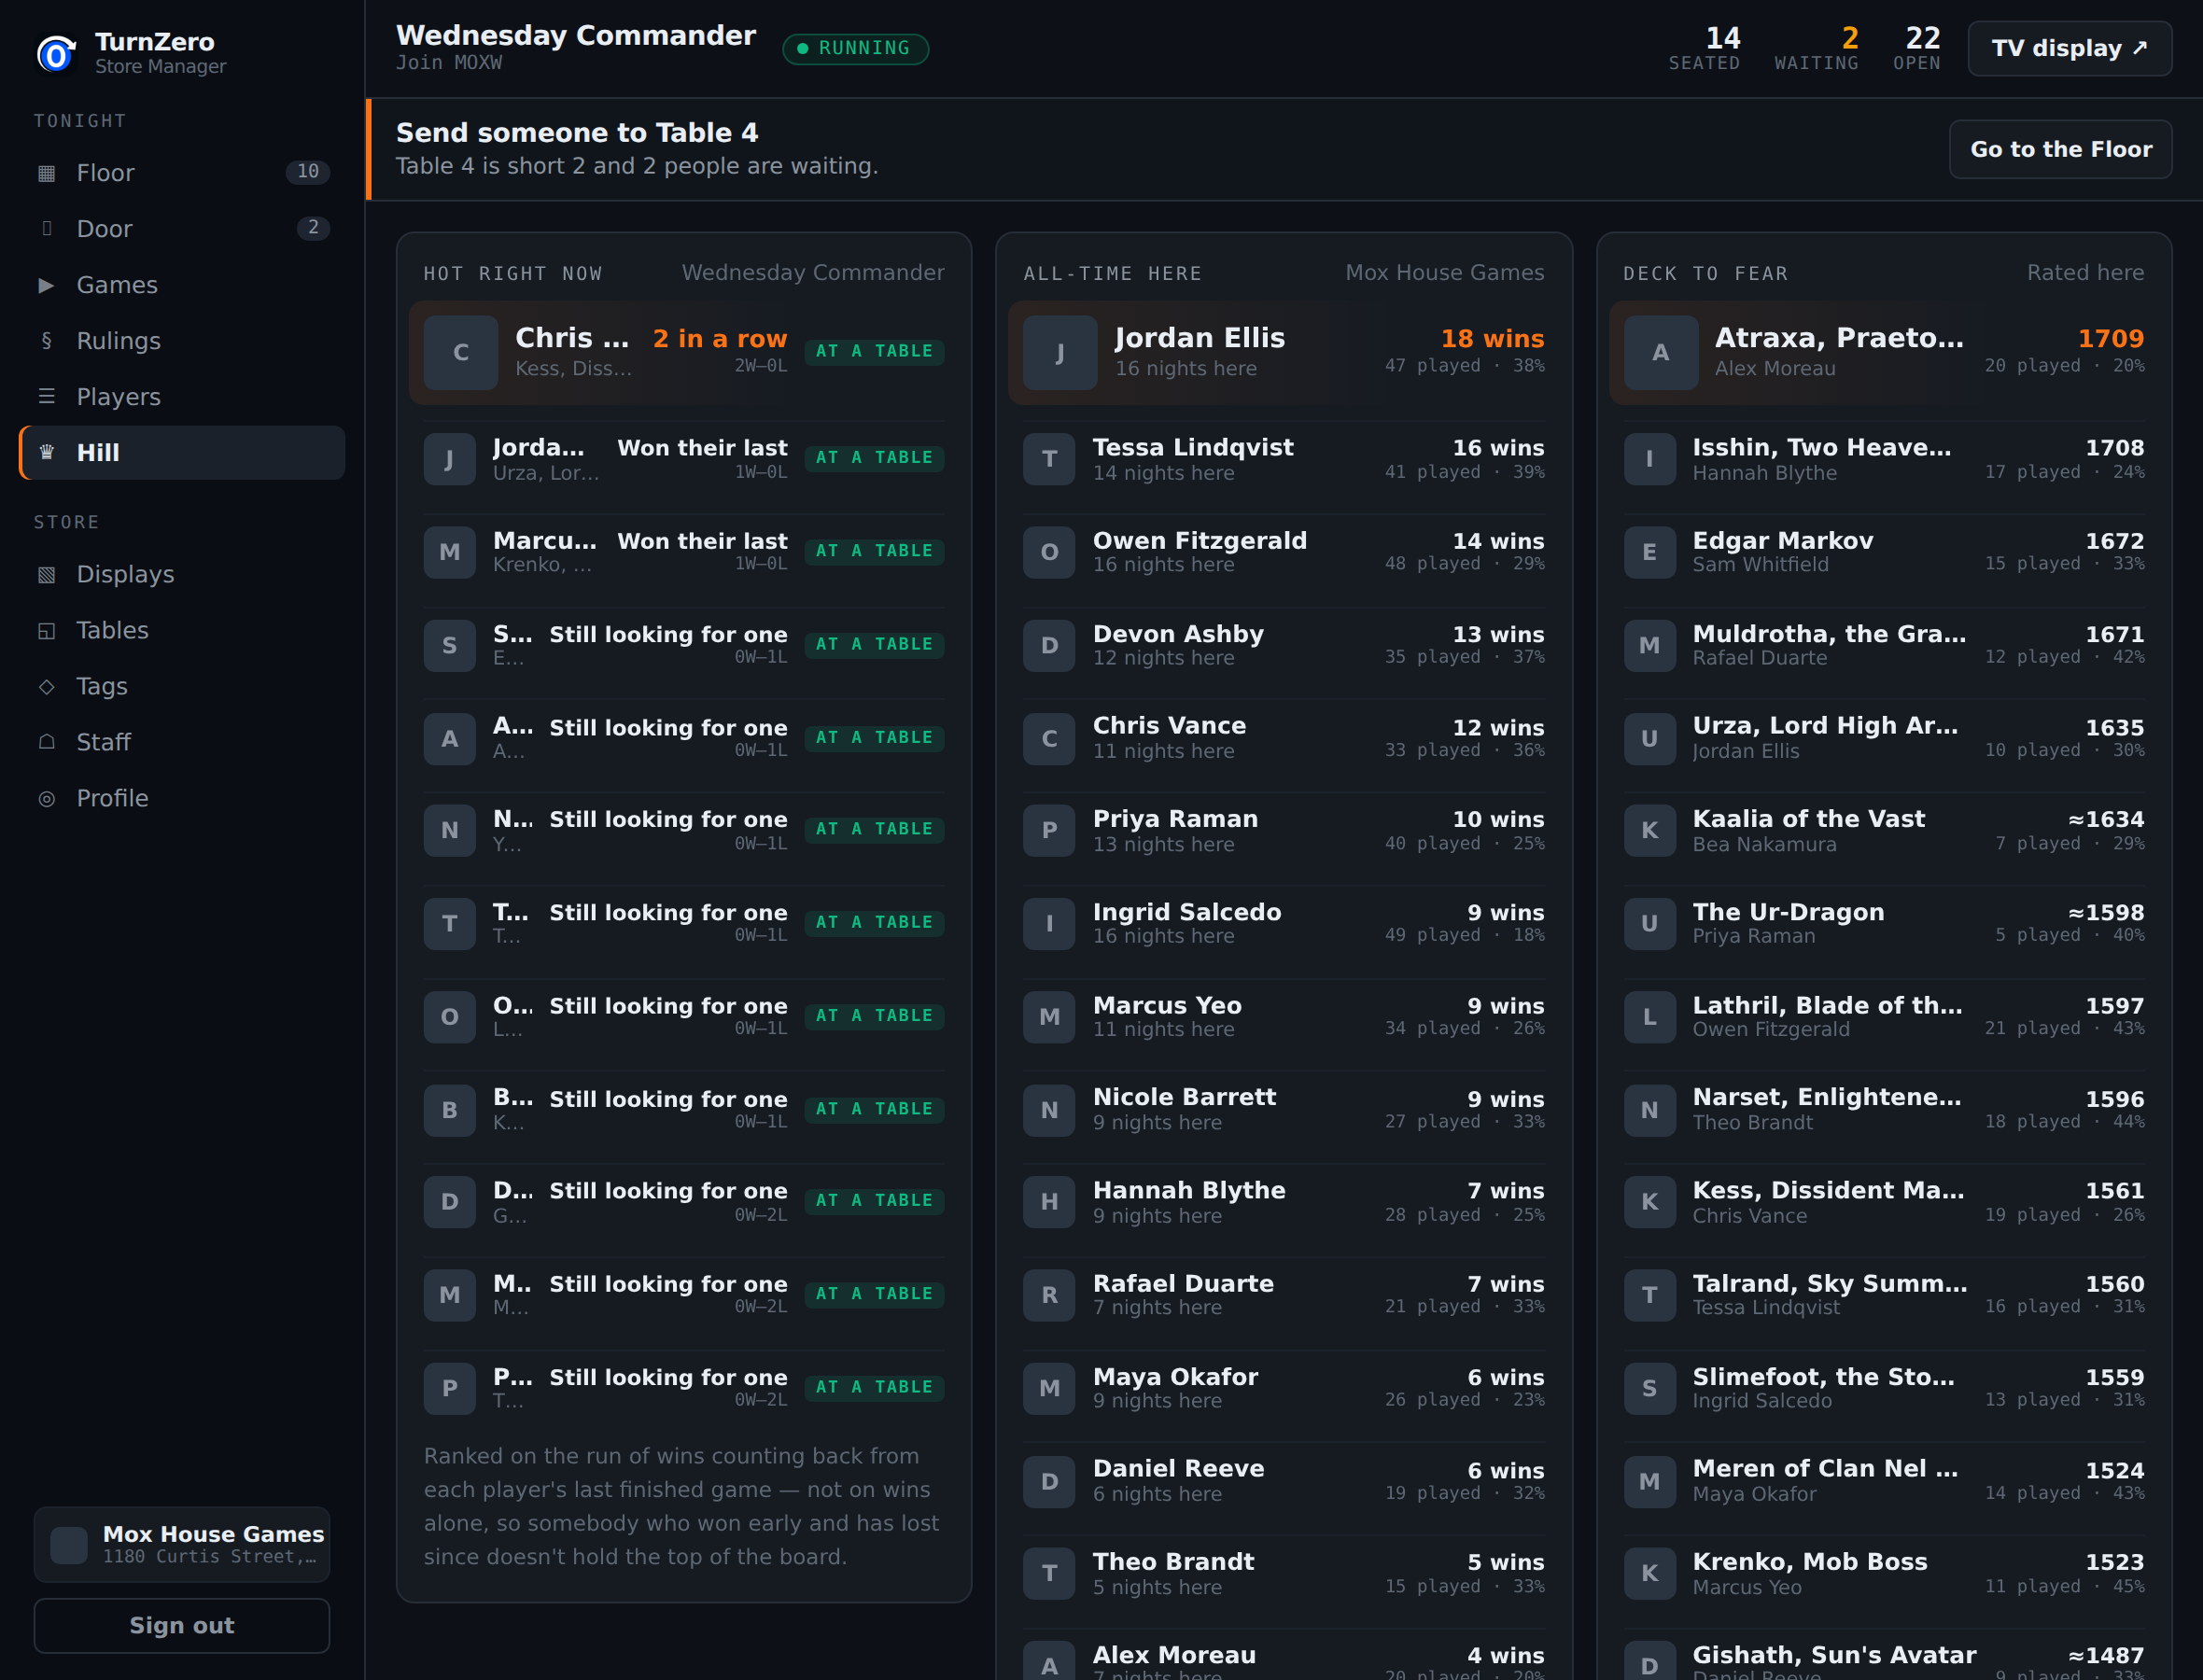Click Priya Raman avatar tile
This screenshot has height=1680, width=2203.
[1049, 830]
